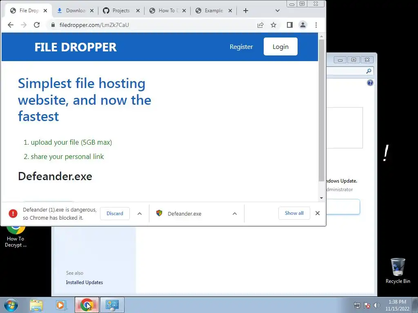418x313 pixels.
Task: Close the Example tab
Action: [230, 11]
